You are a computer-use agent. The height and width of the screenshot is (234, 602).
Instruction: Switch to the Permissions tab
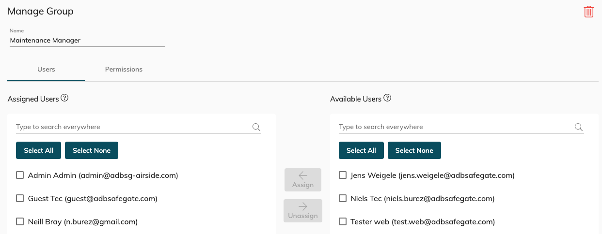pyautogui.click(x=124, y=69)
